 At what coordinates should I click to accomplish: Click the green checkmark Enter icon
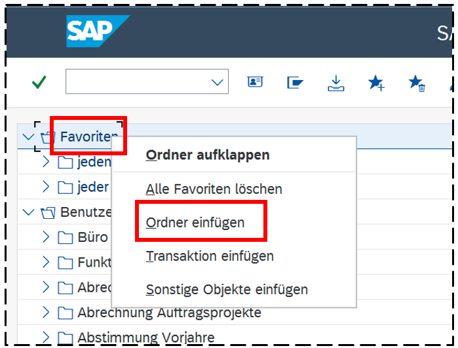point(39,83)
